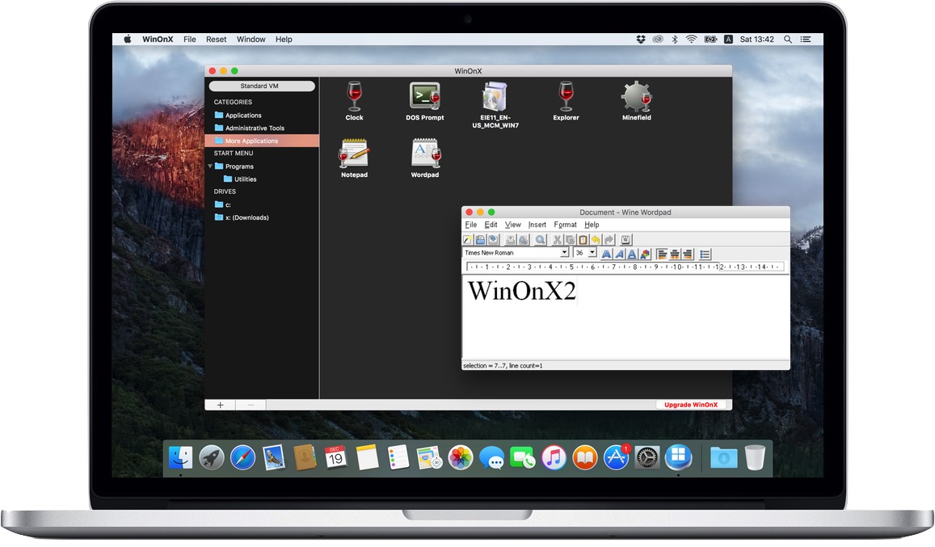Click the Open file icon in Wordpad

(x=481, y=240)
